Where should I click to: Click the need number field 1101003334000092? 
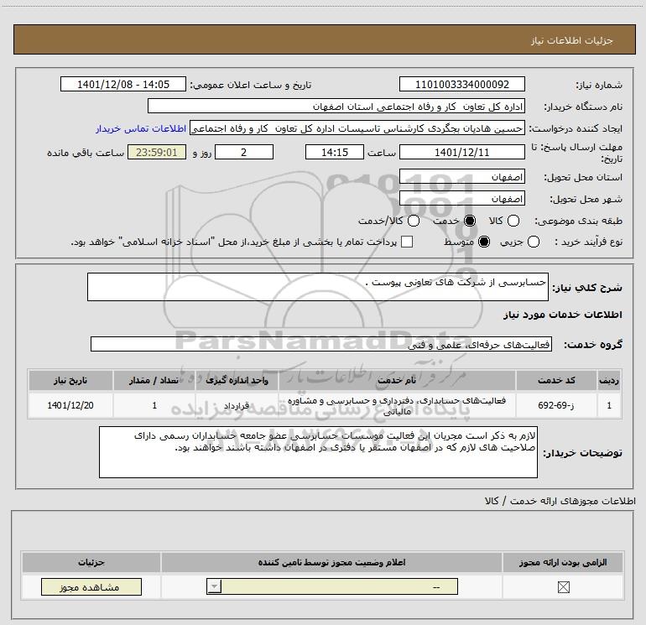coord(461,84)
